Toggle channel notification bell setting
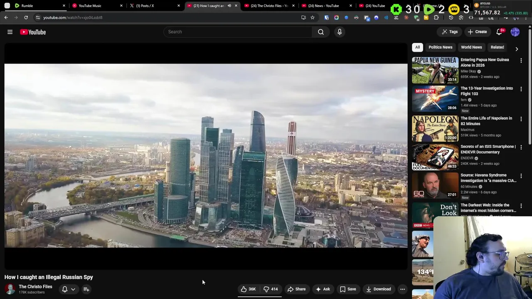The image size is (532, 299). pos(65,289)
